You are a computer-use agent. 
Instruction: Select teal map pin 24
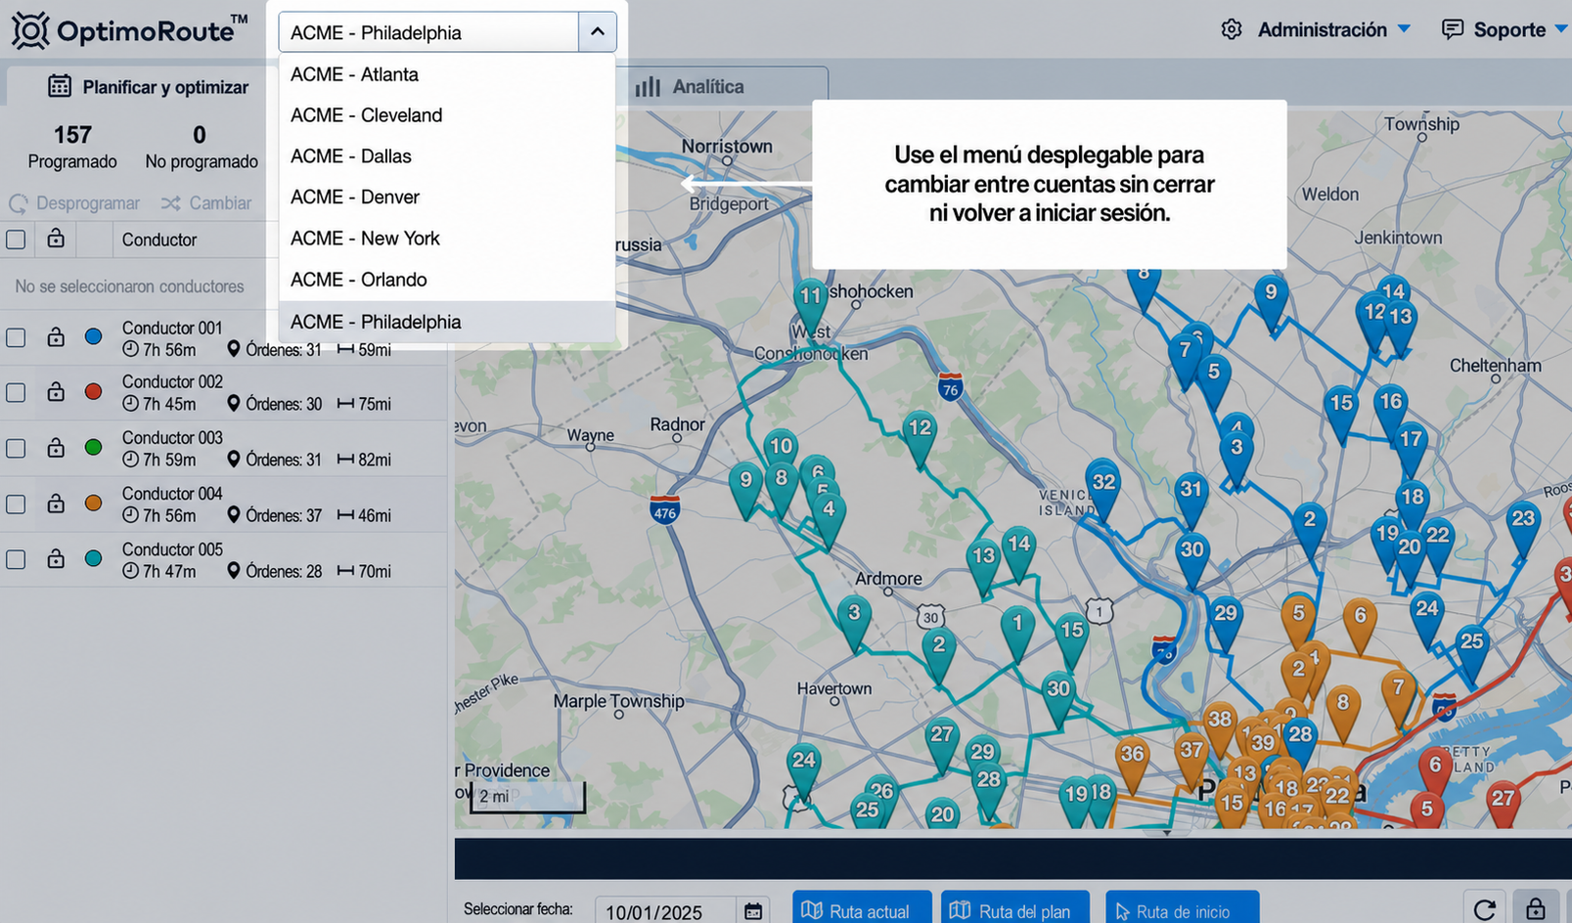pos(803,769)
